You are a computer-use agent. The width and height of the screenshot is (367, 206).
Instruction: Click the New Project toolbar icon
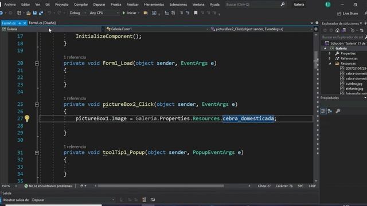(19, 13)
